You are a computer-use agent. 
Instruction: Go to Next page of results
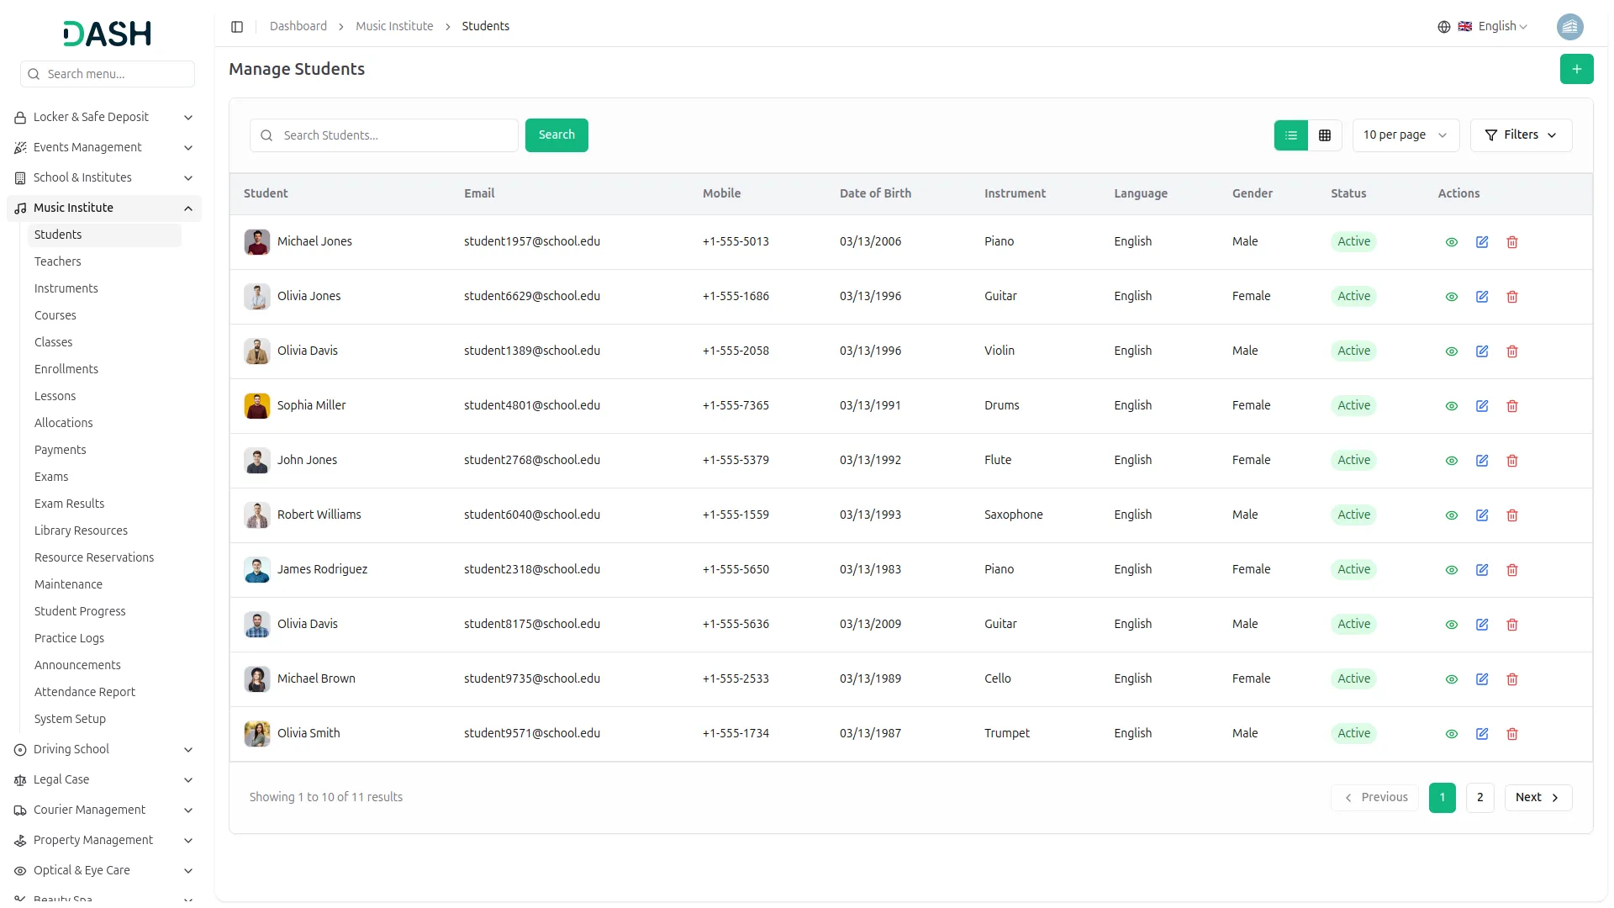pos(1537,797)
